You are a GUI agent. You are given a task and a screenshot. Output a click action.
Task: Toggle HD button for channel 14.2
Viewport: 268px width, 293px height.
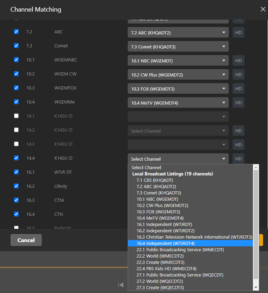pos(239,131)
